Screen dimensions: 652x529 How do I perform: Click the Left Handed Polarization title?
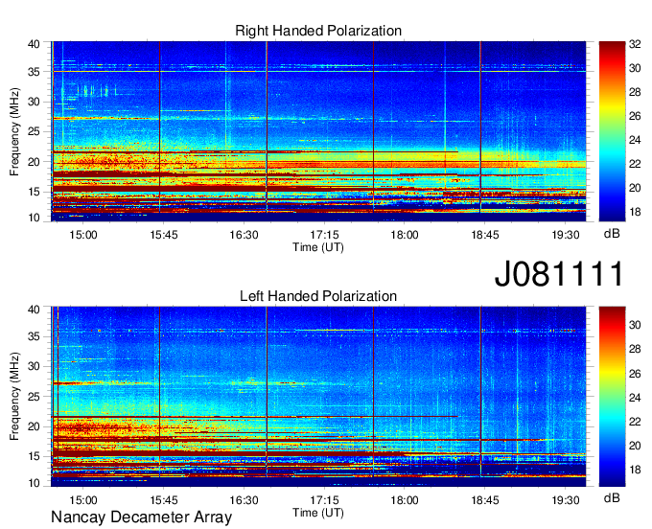(x=318, y=296)
